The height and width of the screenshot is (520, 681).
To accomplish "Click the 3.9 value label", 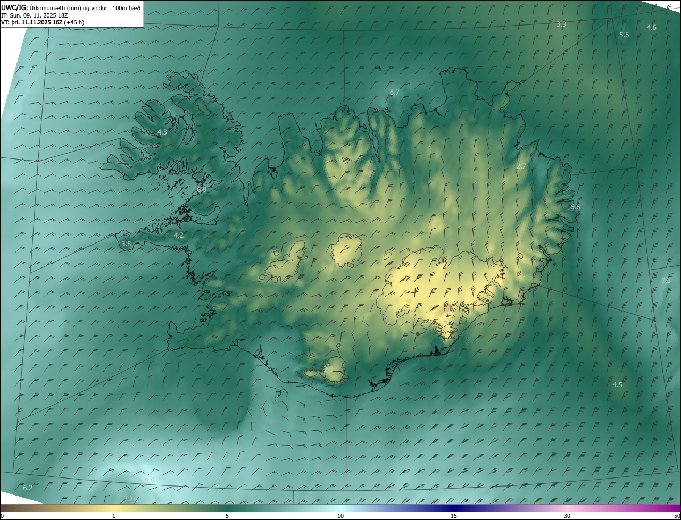I will click(x=561, y=24).
